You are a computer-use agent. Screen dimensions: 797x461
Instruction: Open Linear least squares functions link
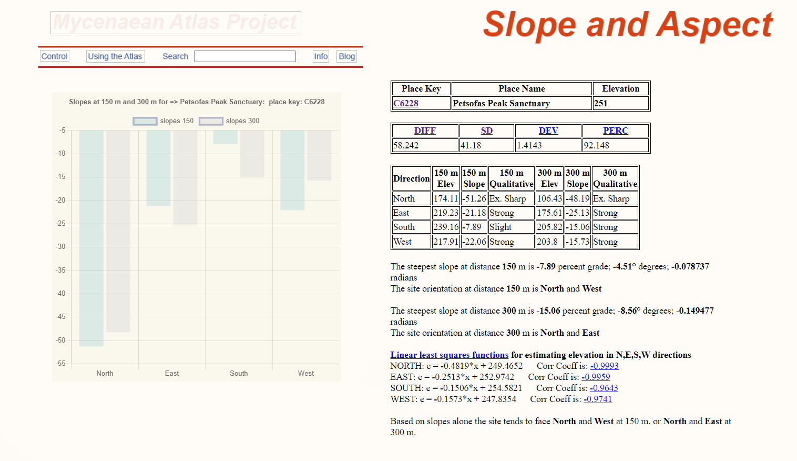pos(449,355)
